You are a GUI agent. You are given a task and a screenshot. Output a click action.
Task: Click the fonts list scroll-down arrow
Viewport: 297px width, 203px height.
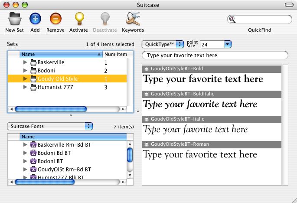coord(130,175)
